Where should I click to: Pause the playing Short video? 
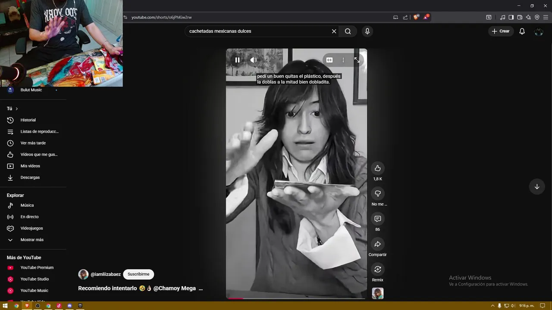pyautogui.click(x=237, y=60)
